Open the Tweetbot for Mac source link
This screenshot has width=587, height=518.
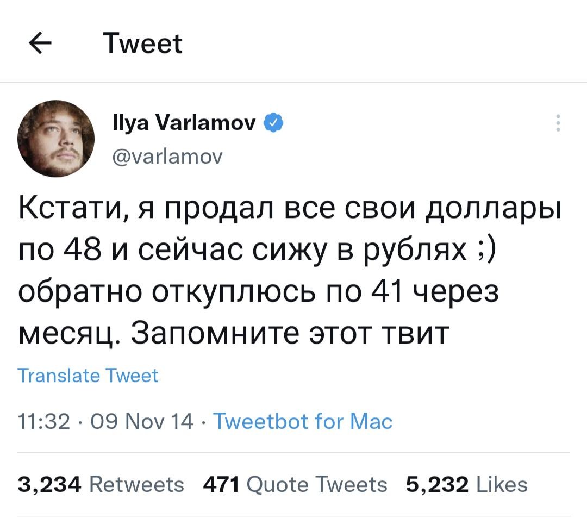(303, 421)
